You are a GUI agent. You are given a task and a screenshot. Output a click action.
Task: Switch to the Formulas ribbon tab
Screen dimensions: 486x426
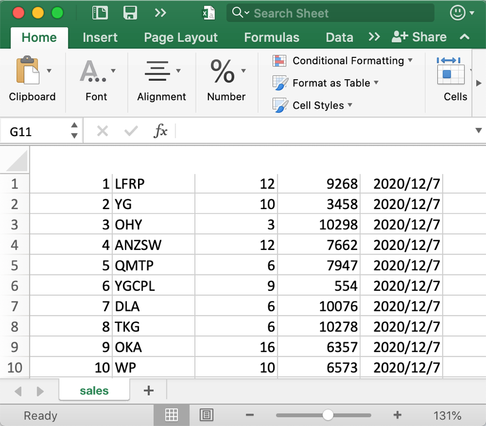click(x=271, y=37)
